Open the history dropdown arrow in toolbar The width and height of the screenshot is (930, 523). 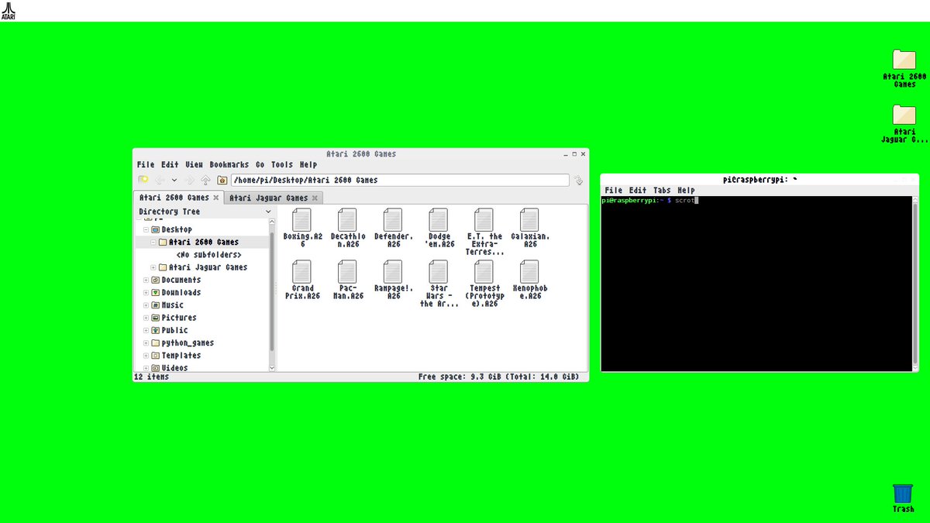click(174, 180)
